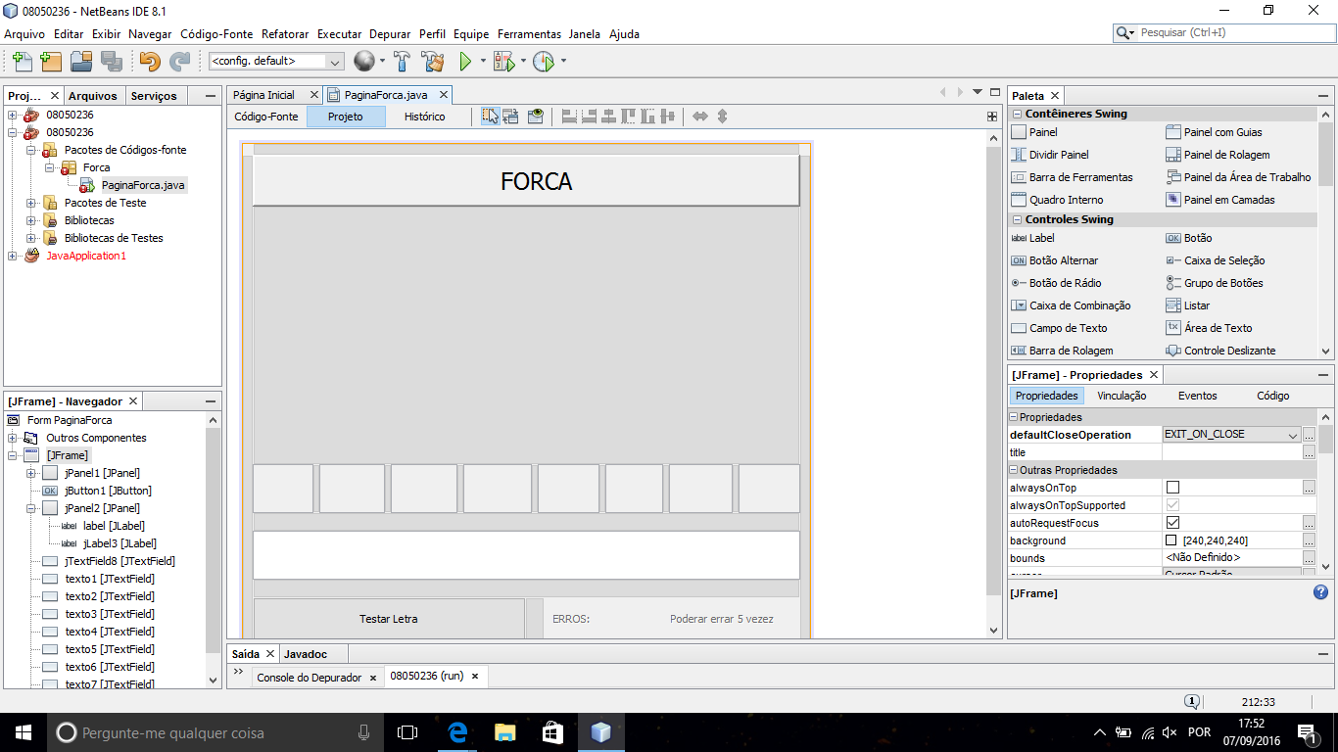Viewport: 1338px width, 752px height.
Task: Click the Preview Design eye icon
Action: pos(536,116)
